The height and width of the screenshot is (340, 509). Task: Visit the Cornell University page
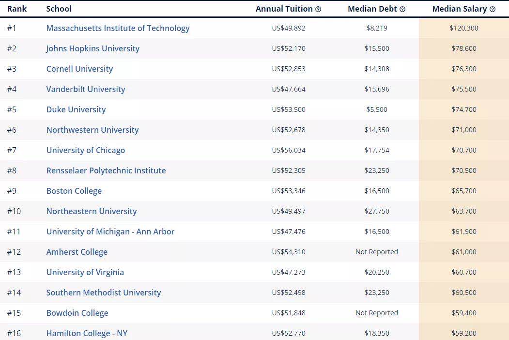tap(79, 69)
